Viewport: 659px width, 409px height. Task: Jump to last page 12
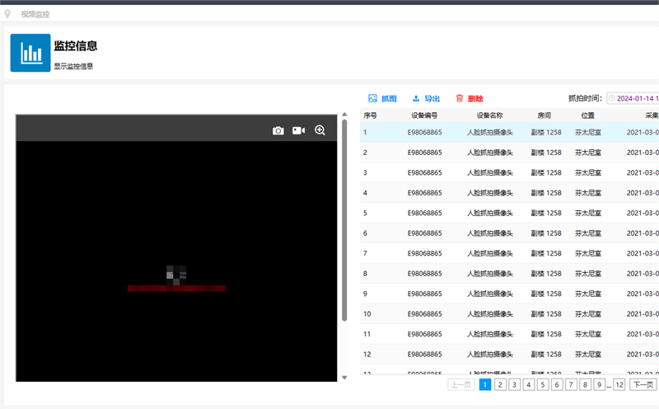[x=619, y=384]
